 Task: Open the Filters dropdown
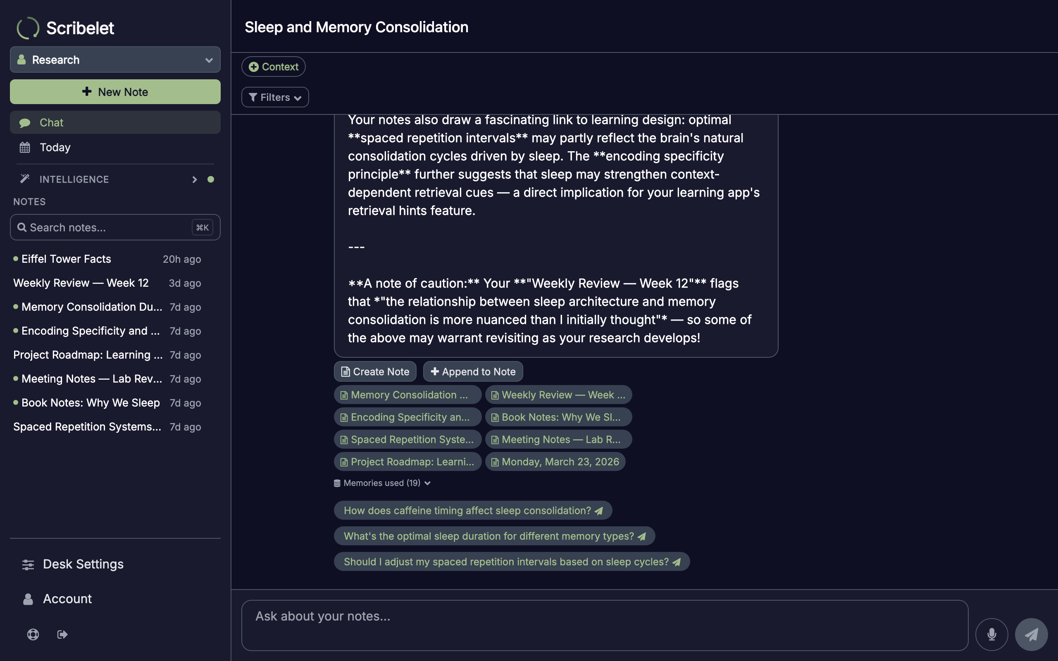pyautogui.click(x=275, y=97)
